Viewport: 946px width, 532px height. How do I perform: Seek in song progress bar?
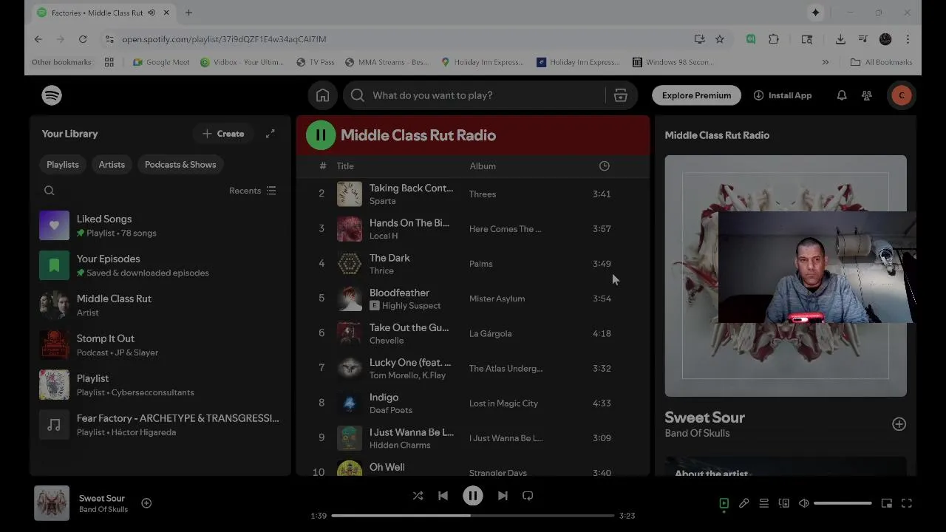473,515
